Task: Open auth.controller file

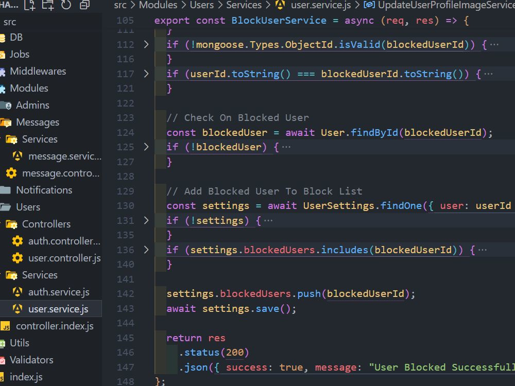Action: coord(64,241)
